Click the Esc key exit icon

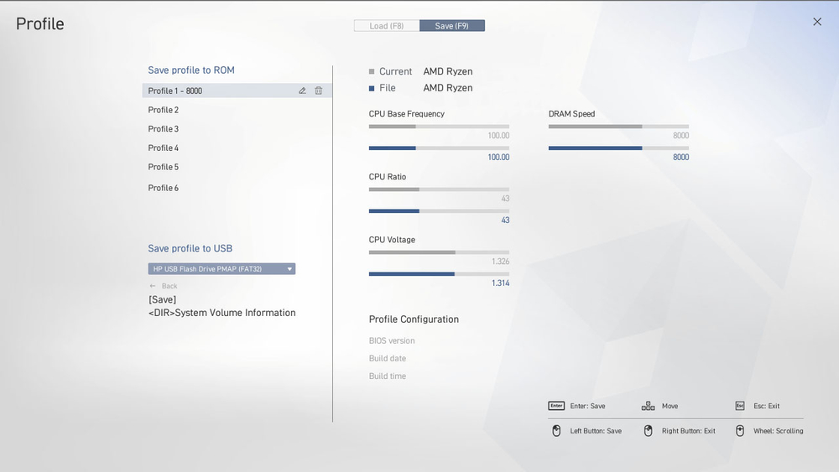coord(739,406)
